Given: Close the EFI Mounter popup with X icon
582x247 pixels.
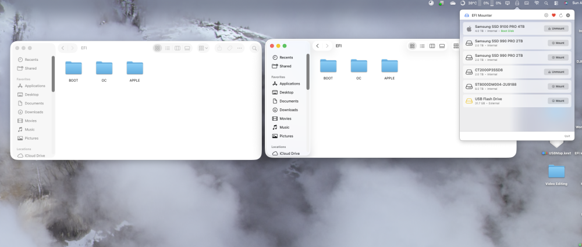Looking at the screenshot, I should pos(568,15).
